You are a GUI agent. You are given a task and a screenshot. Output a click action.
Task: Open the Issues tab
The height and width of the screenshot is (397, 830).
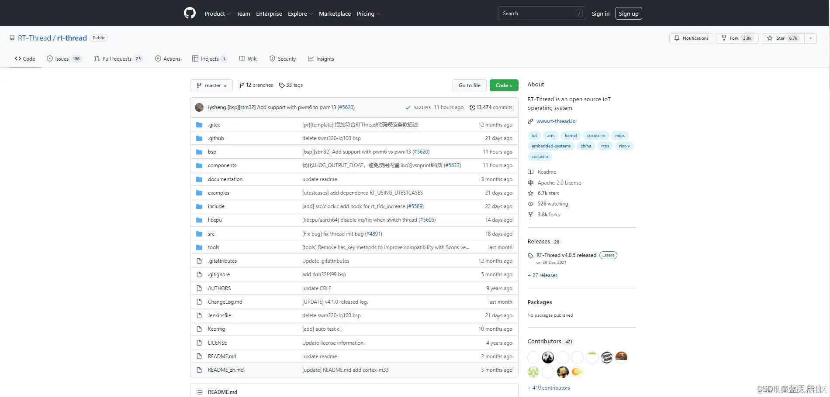tap(64, 59)
